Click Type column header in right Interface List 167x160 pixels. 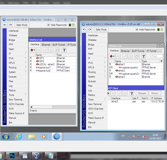pyautogui.click(x=150, y=61)
